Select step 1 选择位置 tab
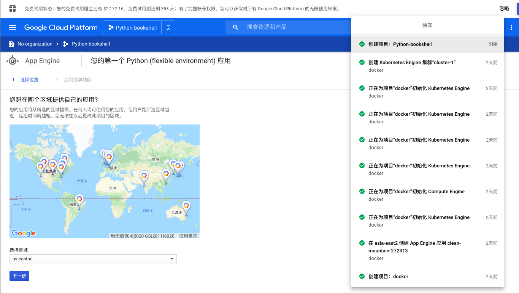Screen dimensions: 519x293 25,80
